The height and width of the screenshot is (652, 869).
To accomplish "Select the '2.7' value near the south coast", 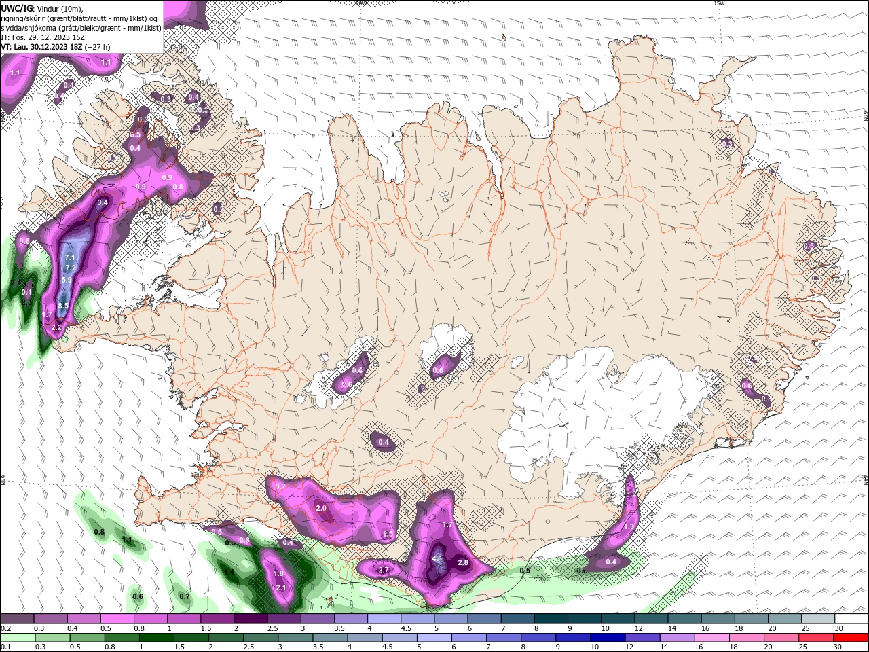I will point(384,570).
